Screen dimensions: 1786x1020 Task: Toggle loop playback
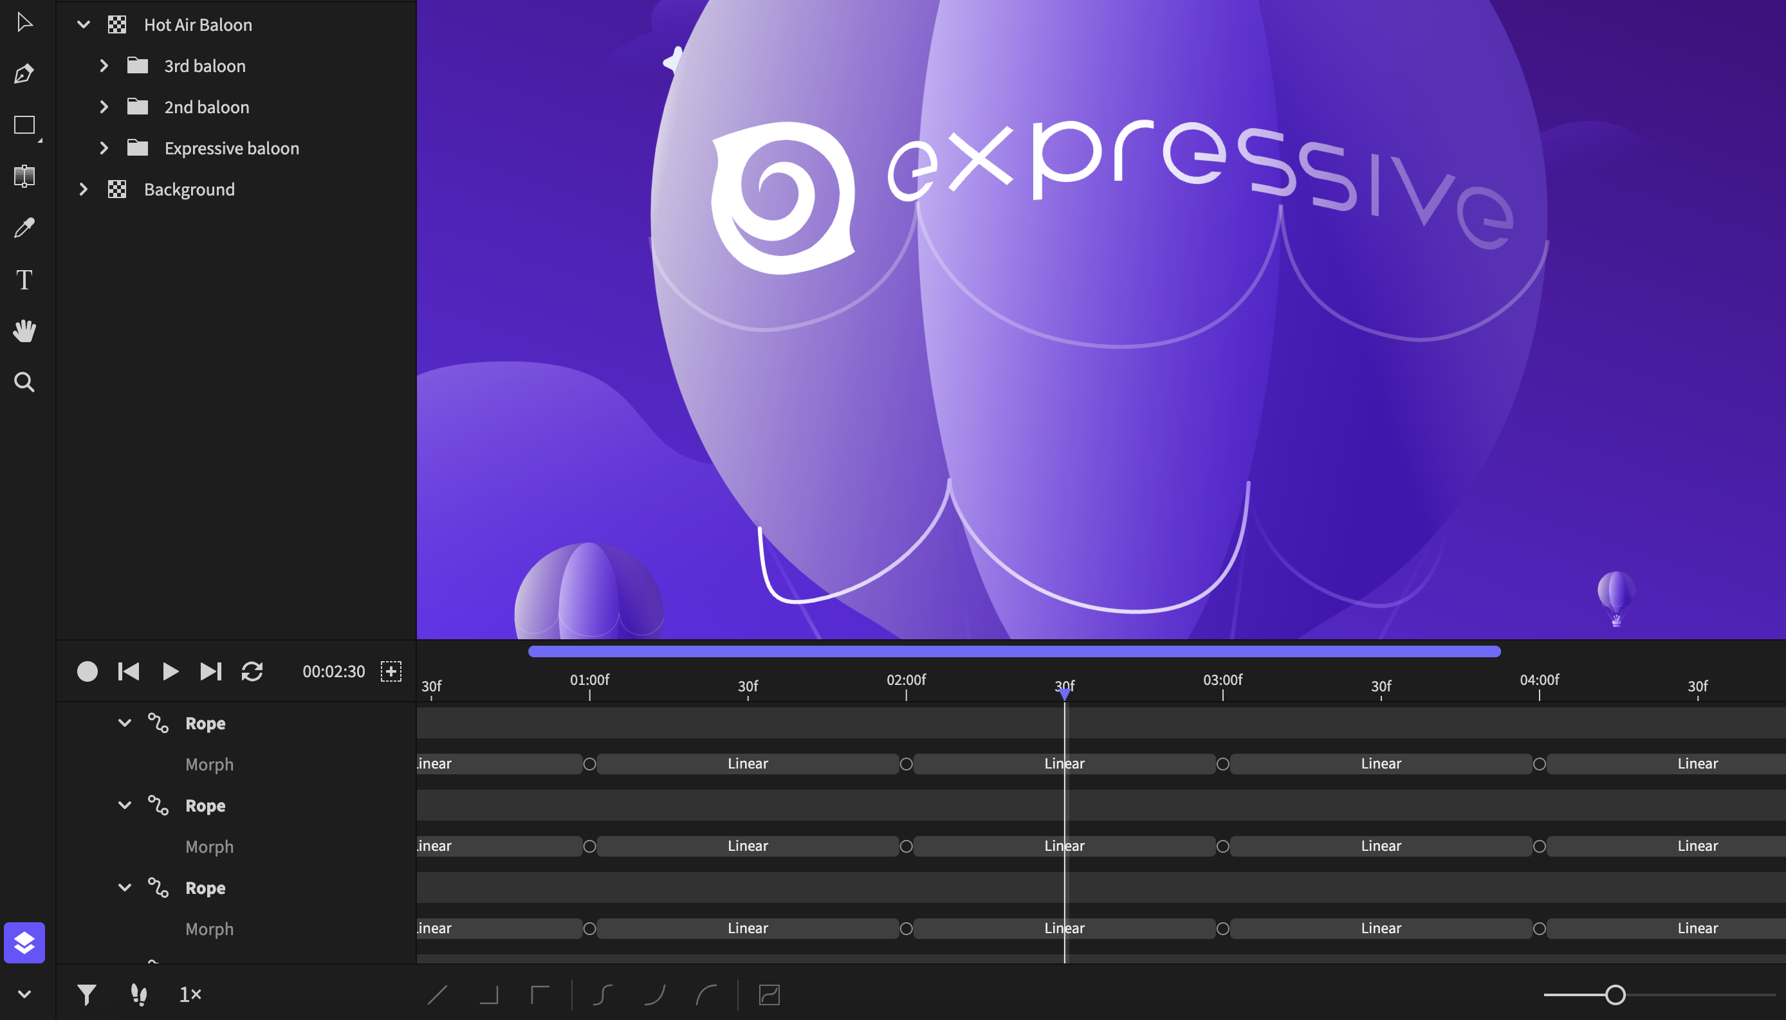252,672
